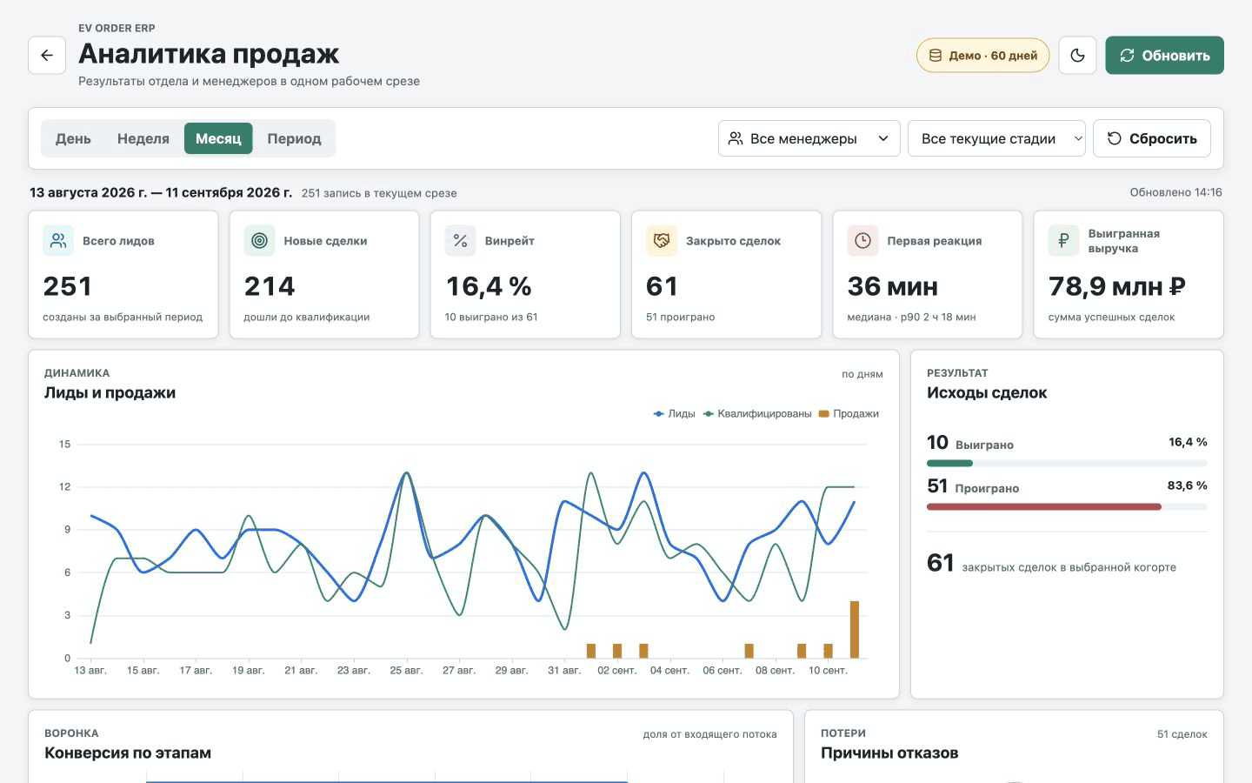Click the Сбросить reset button

coord(1151,138)
